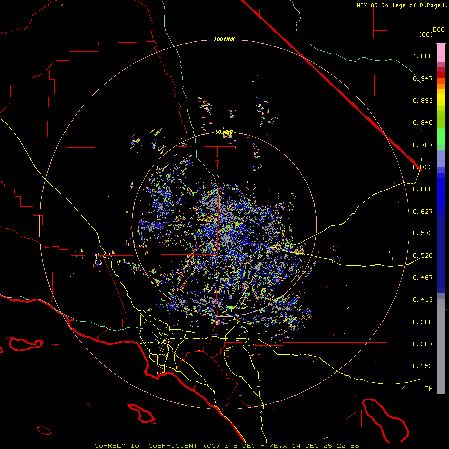Select the 0.360 color scale value

click(423, 322)
